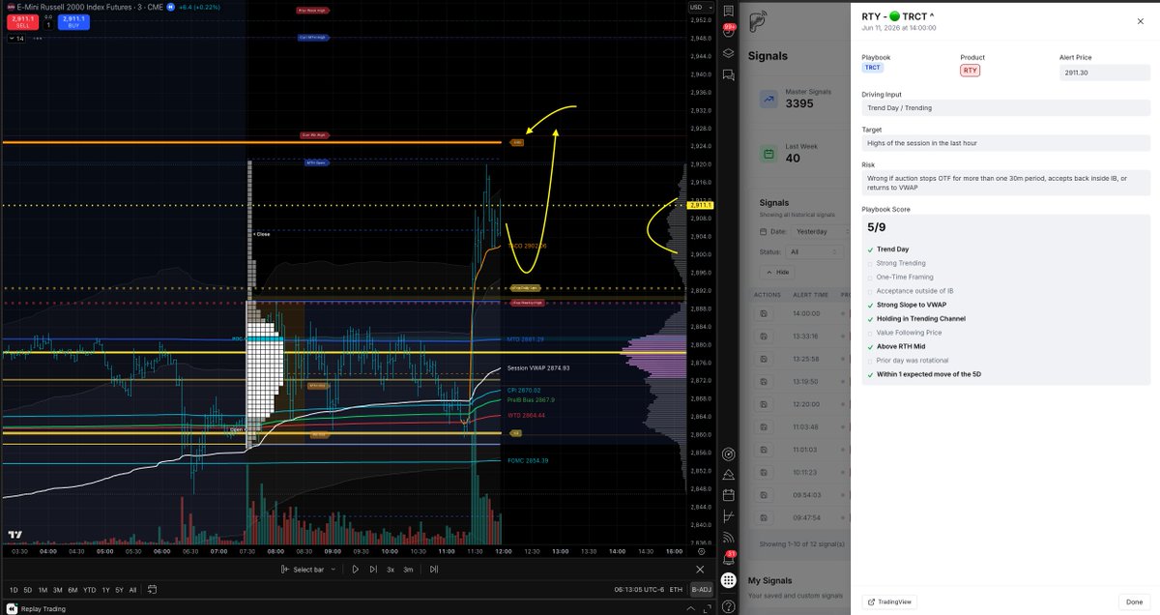Open the alerts bell with red badge
Viewport: 1160px width, 615px height.
point(728,559)
